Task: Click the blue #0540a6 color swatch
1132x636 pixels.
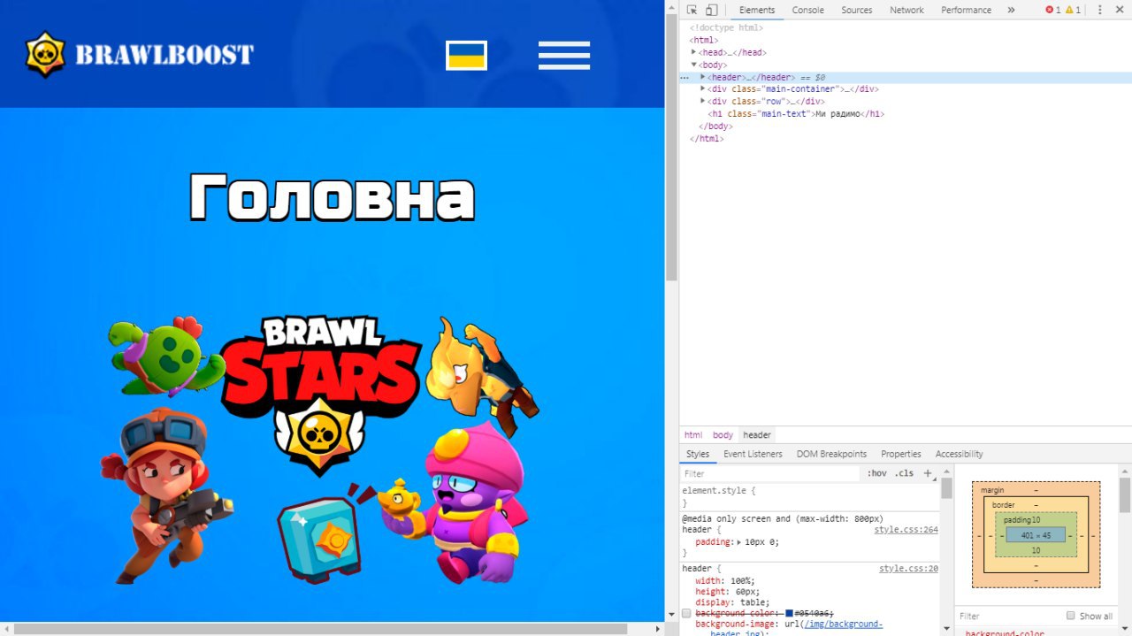Action: coord(790,613)
